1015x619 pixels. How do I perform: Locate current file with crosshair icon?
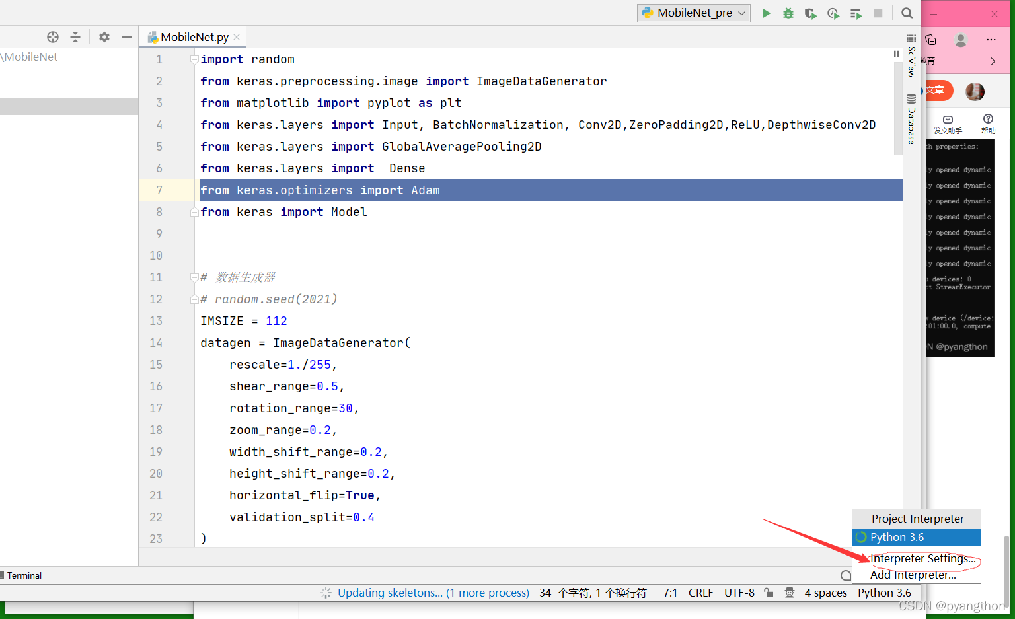(x=53, y=37)
